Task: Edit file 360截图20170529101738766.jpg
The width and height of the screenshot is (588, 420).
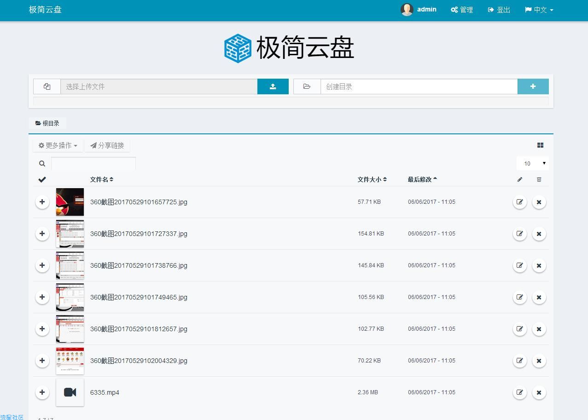Action: 520,265
